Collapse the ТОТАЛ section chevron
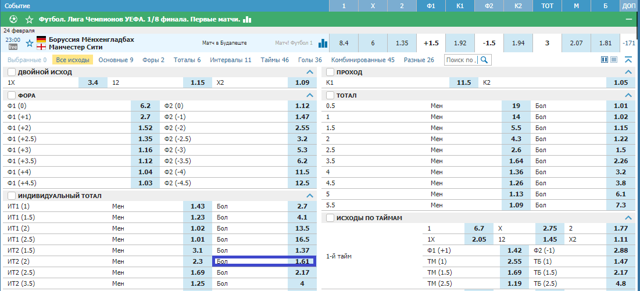The width and height of the screenshot is (640, 291). coord(628,95)
